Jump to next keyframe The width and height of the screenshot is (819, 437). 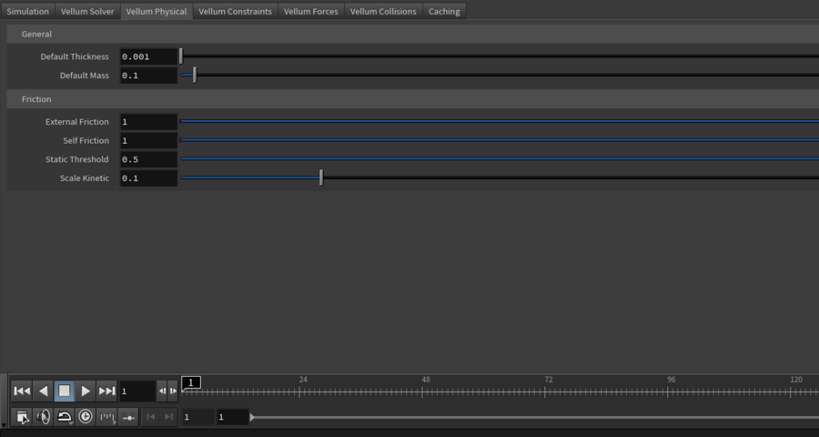168,417
